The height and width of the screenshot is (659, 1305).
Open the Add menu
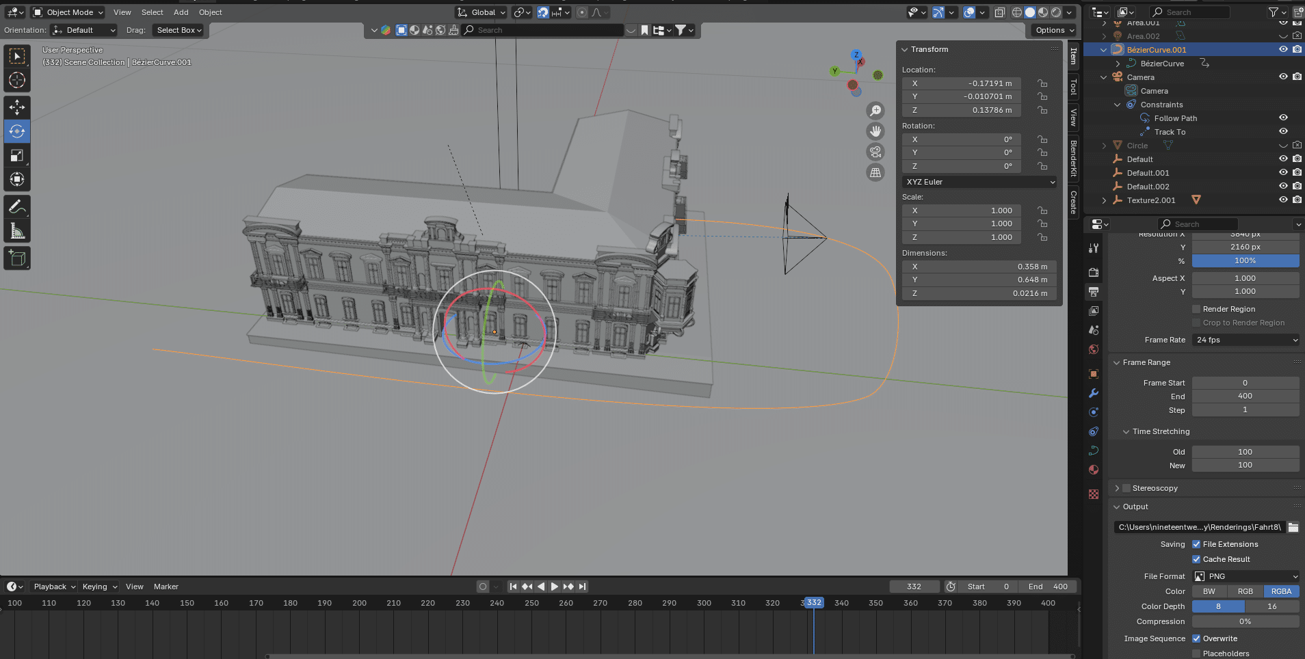[181, 12]
